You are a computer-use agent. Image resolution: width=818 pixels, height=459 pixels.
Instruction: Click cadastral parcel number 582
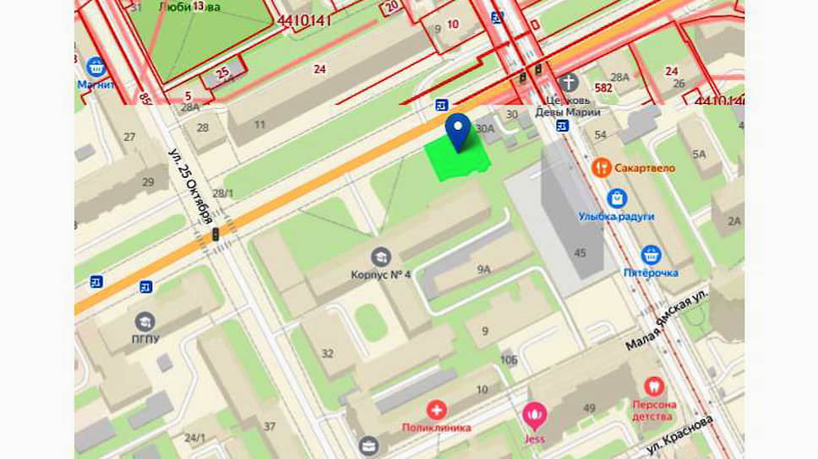(x=603, y=88)
